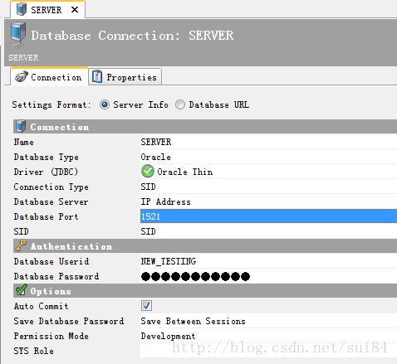Edit Database Userid NEW_TESTING
The width and height of the screenshot is (397, 364).
click(268, 261)
